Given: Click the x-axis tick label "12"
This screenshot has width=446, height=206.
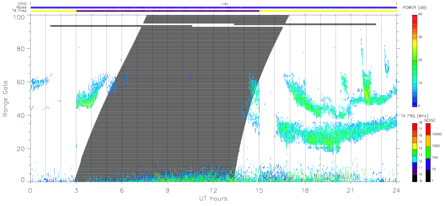Looking at the screenshot, I should 213,190.
